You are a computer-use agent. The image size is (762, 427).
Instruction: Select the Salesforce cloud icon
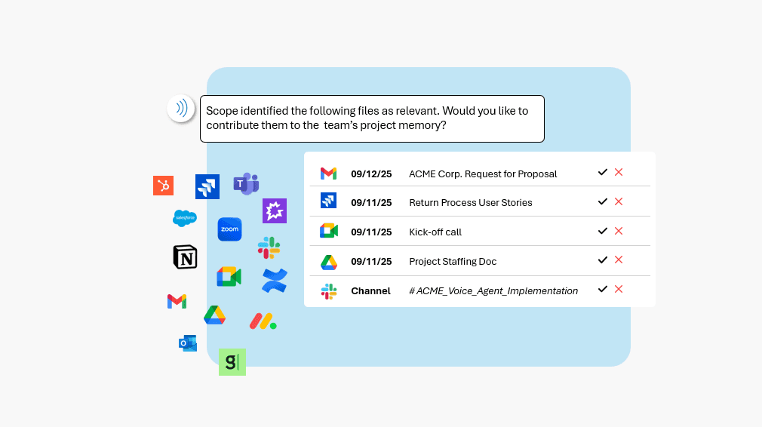point(185,218)
